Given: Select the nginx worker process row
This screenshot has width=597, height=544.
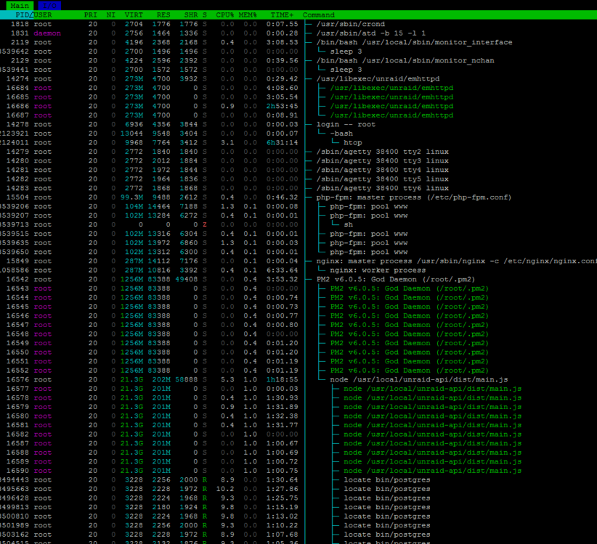Looking at the screenshot, I should point(298,271).
